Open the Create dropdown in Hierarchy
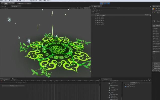 95,8
